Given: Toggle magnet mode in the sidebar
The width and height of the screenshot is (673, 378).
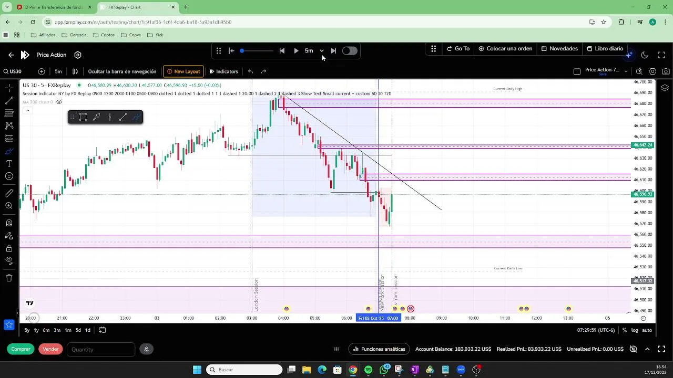Looking at the screenshot, I should tap(9, 223).
